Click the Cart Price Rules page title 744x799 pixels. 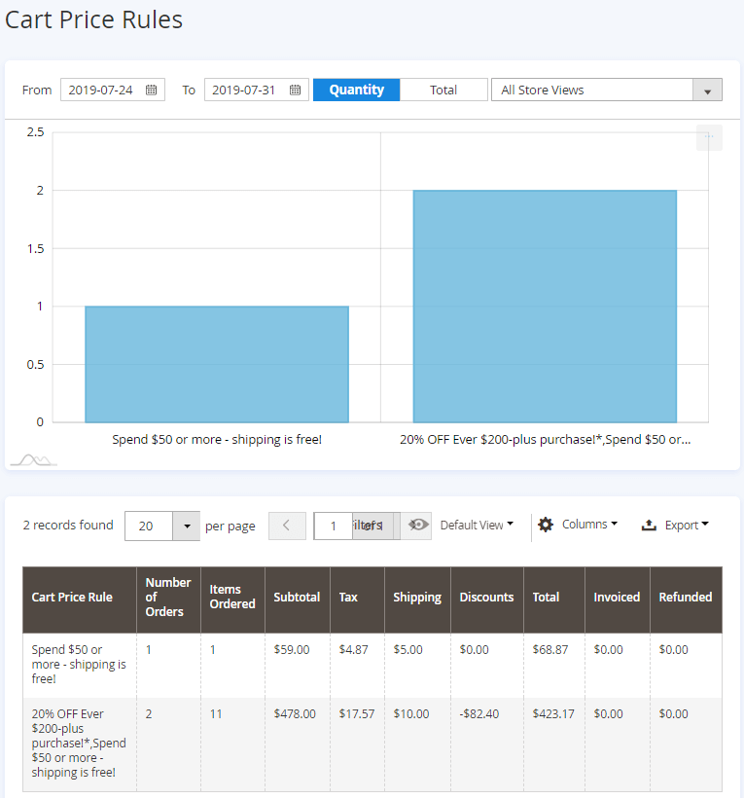point(93,19)
